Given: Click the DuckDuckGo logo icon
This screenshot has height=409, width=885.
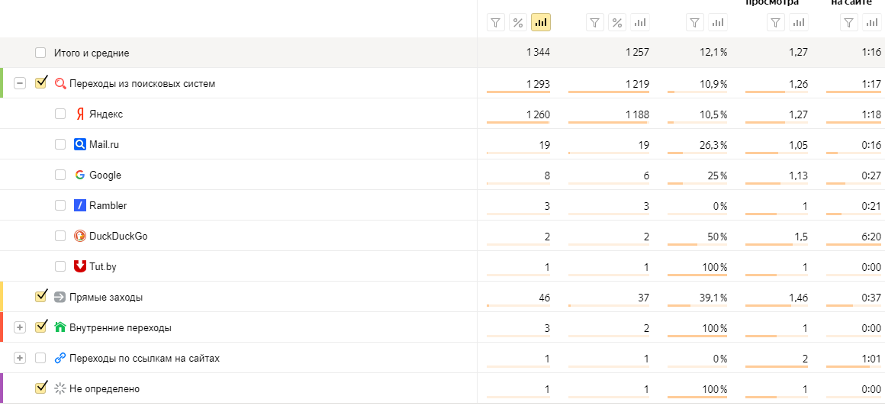Looking at the screenshot, I should click(x=80, y=236).
